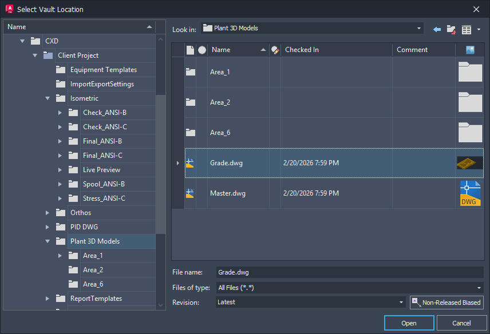This screenshot has height=334, width=490.
Task: Collapse the Plant 3D Models node
Action: (47, 241)
